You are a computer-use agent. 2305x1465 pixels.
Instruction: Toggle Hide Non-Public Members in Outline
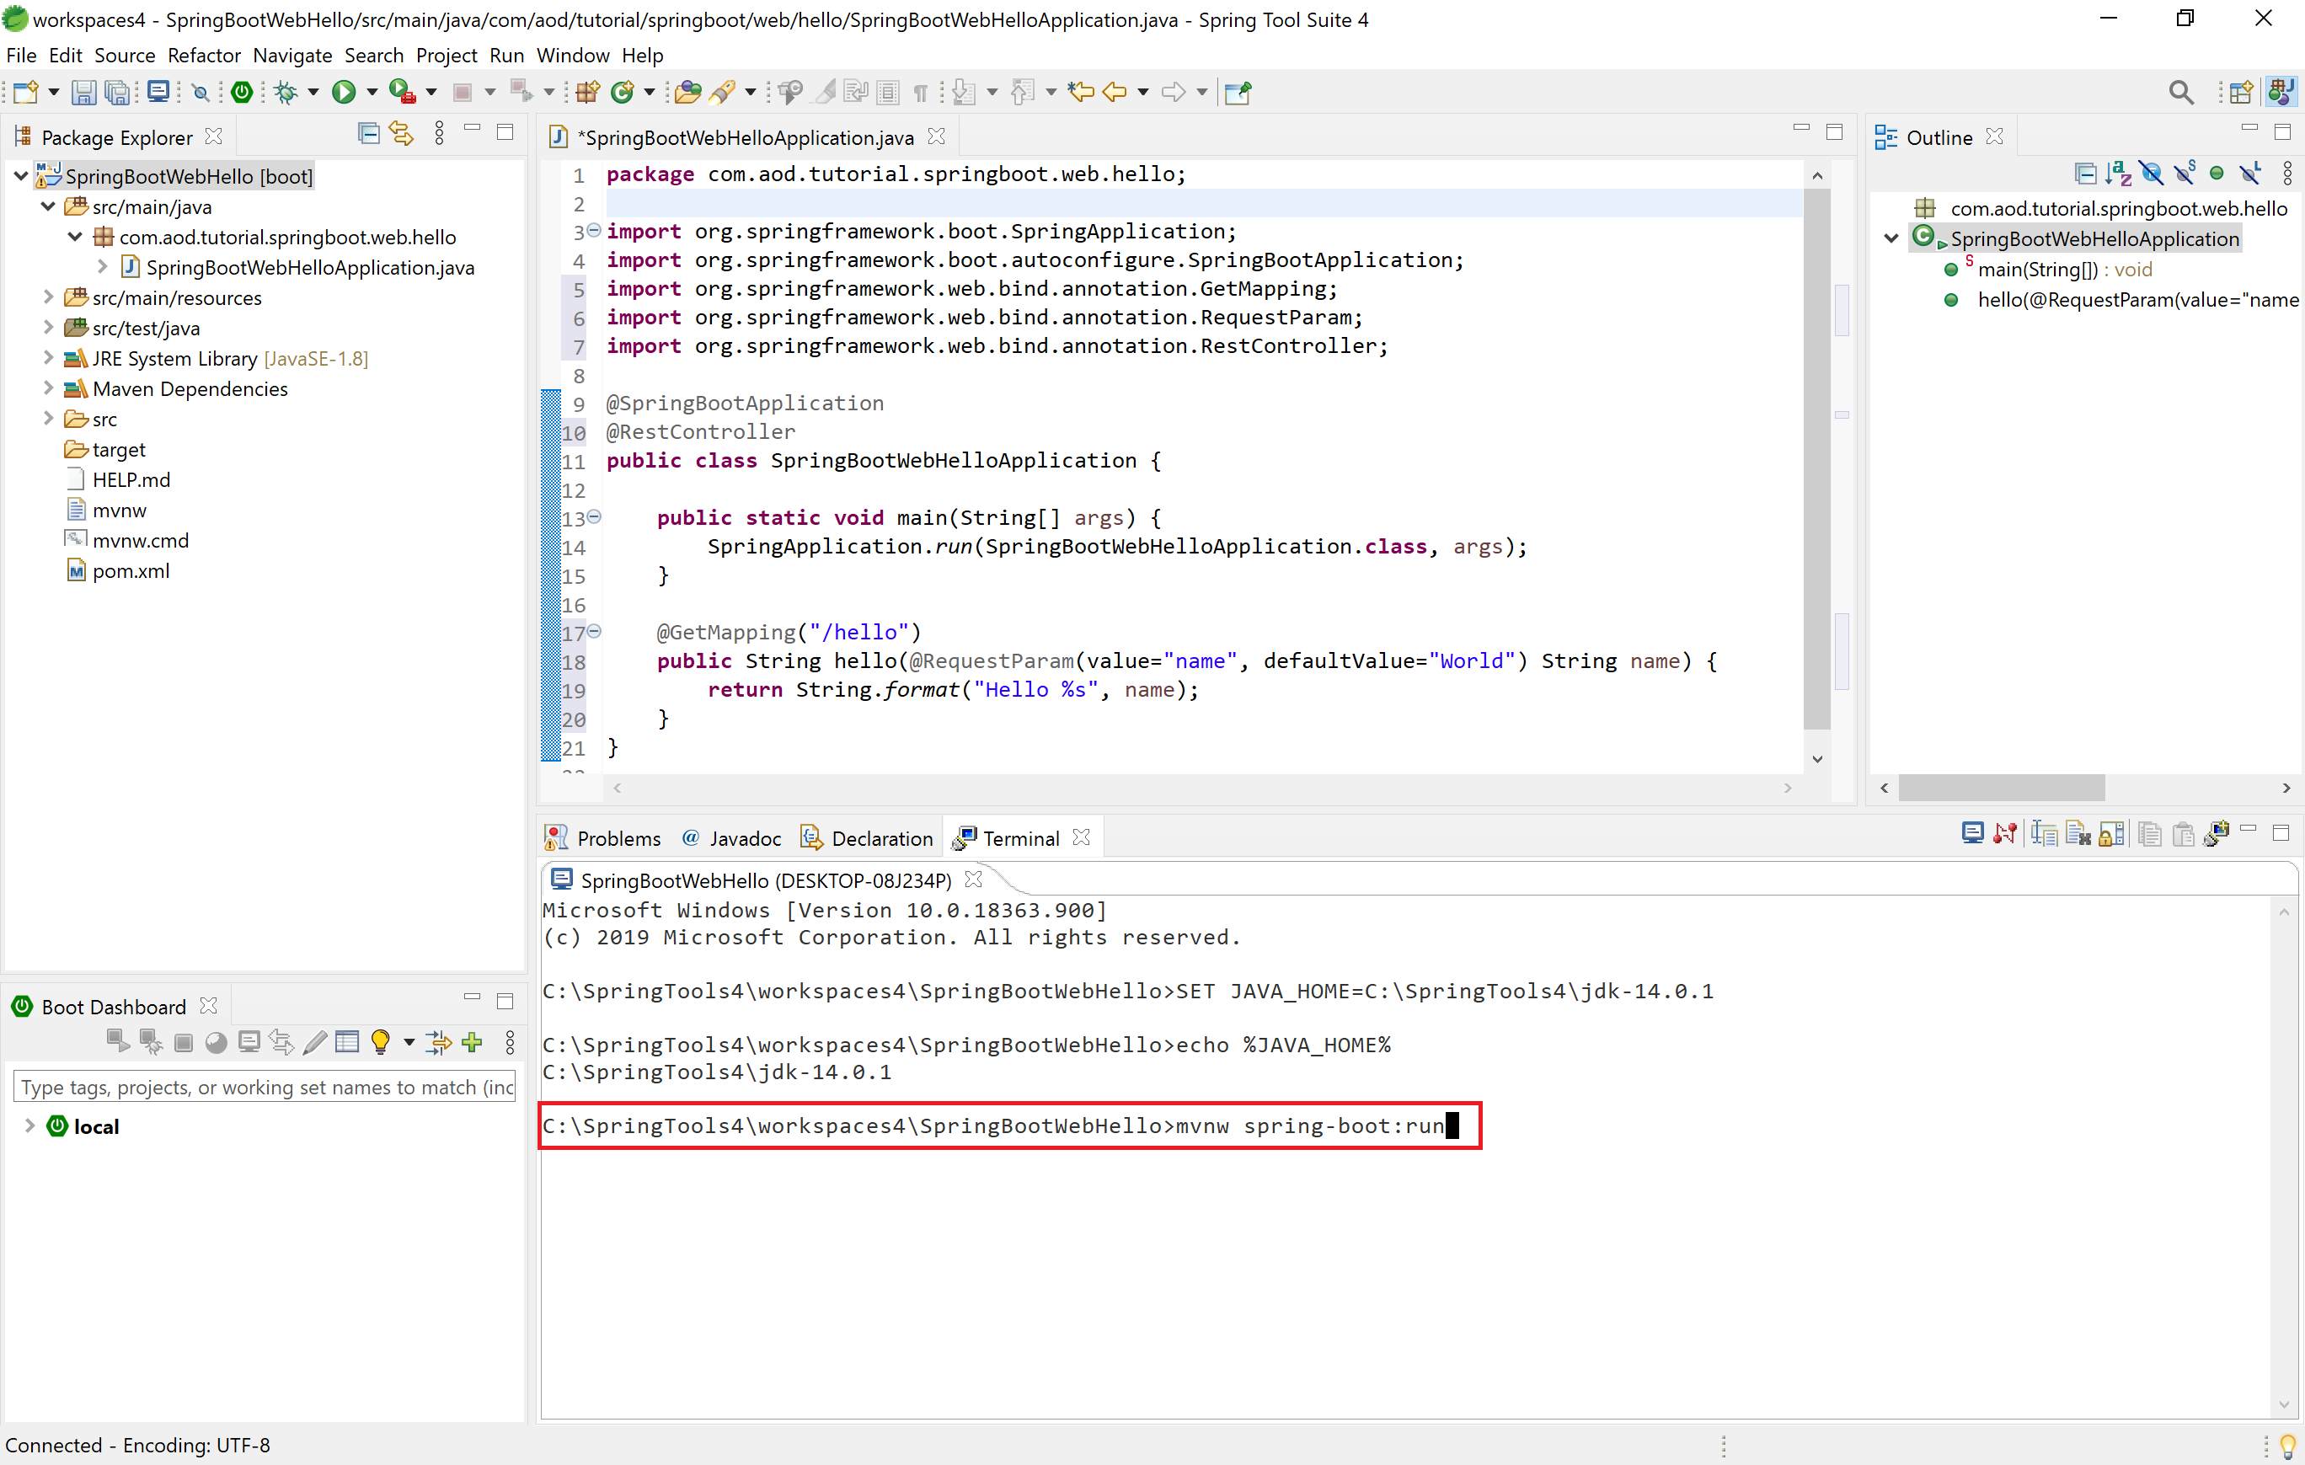click(x=2217, y=174)
